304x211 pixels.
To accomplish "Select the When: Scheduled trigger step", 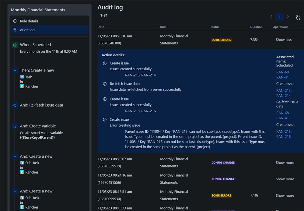I will point(36,44).
